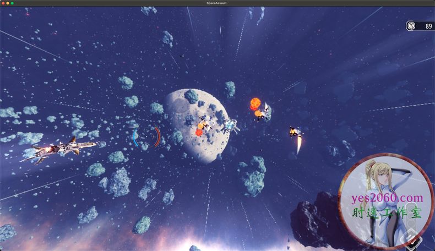Viewport: 435px width, 251px height.
Task: Click the score counter showing 89
Action: pyautogui.click(x=428, y=26)
